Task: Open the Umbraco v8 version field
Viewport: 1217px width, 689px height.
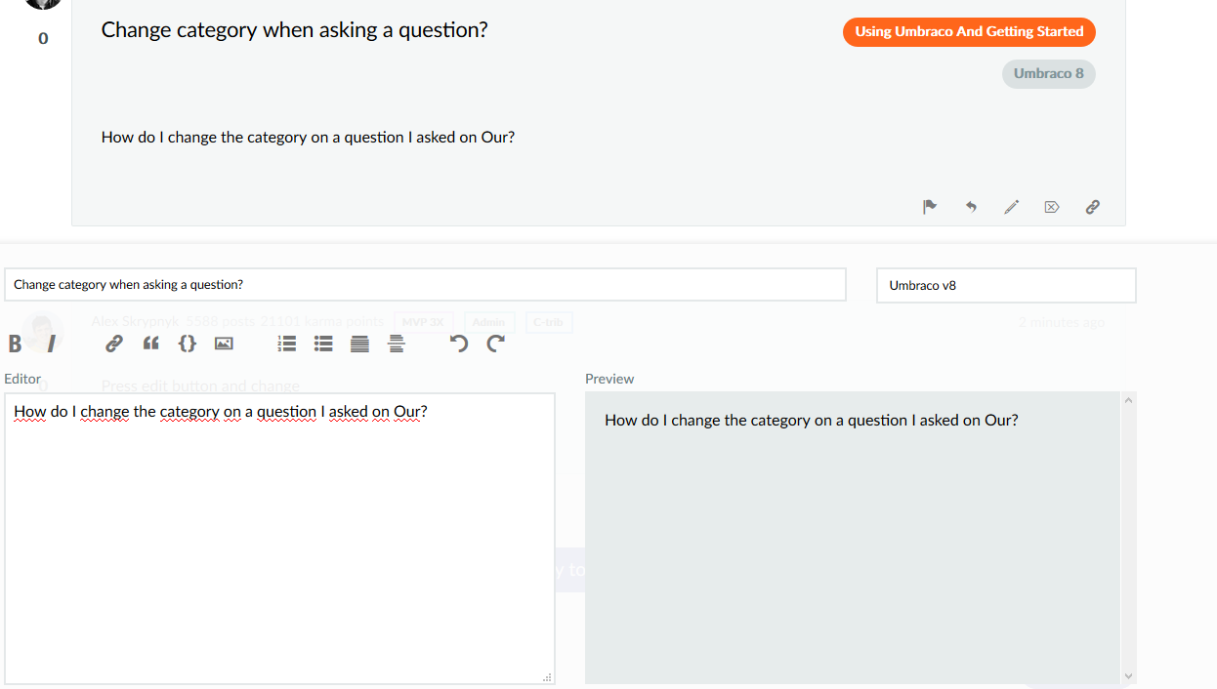Action: [x=1006, y=286]
